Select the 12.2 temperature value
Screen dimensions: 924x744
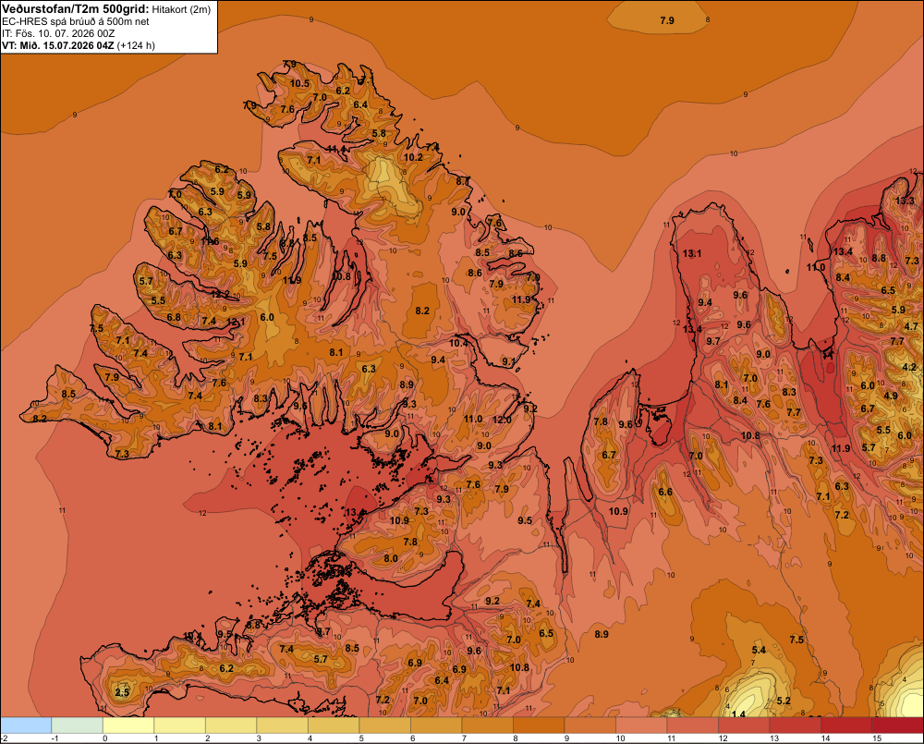(x=220, y=294)
